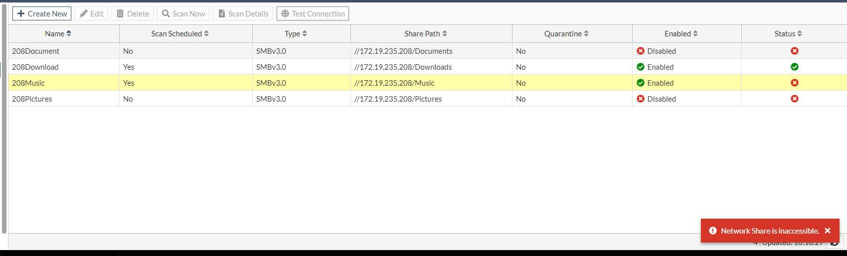Sort the table by Name column
The width and height of the screenshot is (847, 256).
[58, 33]
